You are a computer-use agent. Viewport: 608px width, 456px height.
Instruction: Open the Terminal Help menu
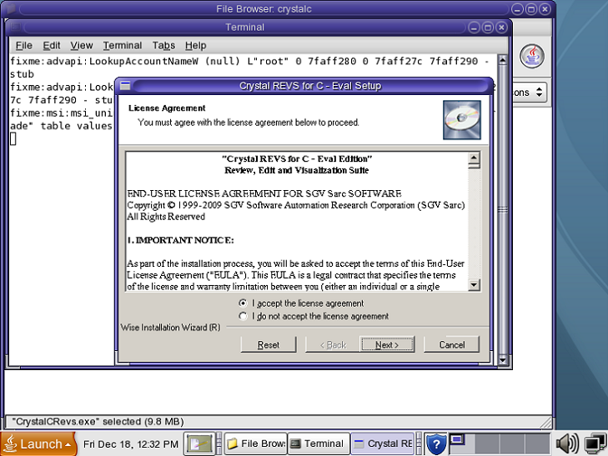(195, 45)
